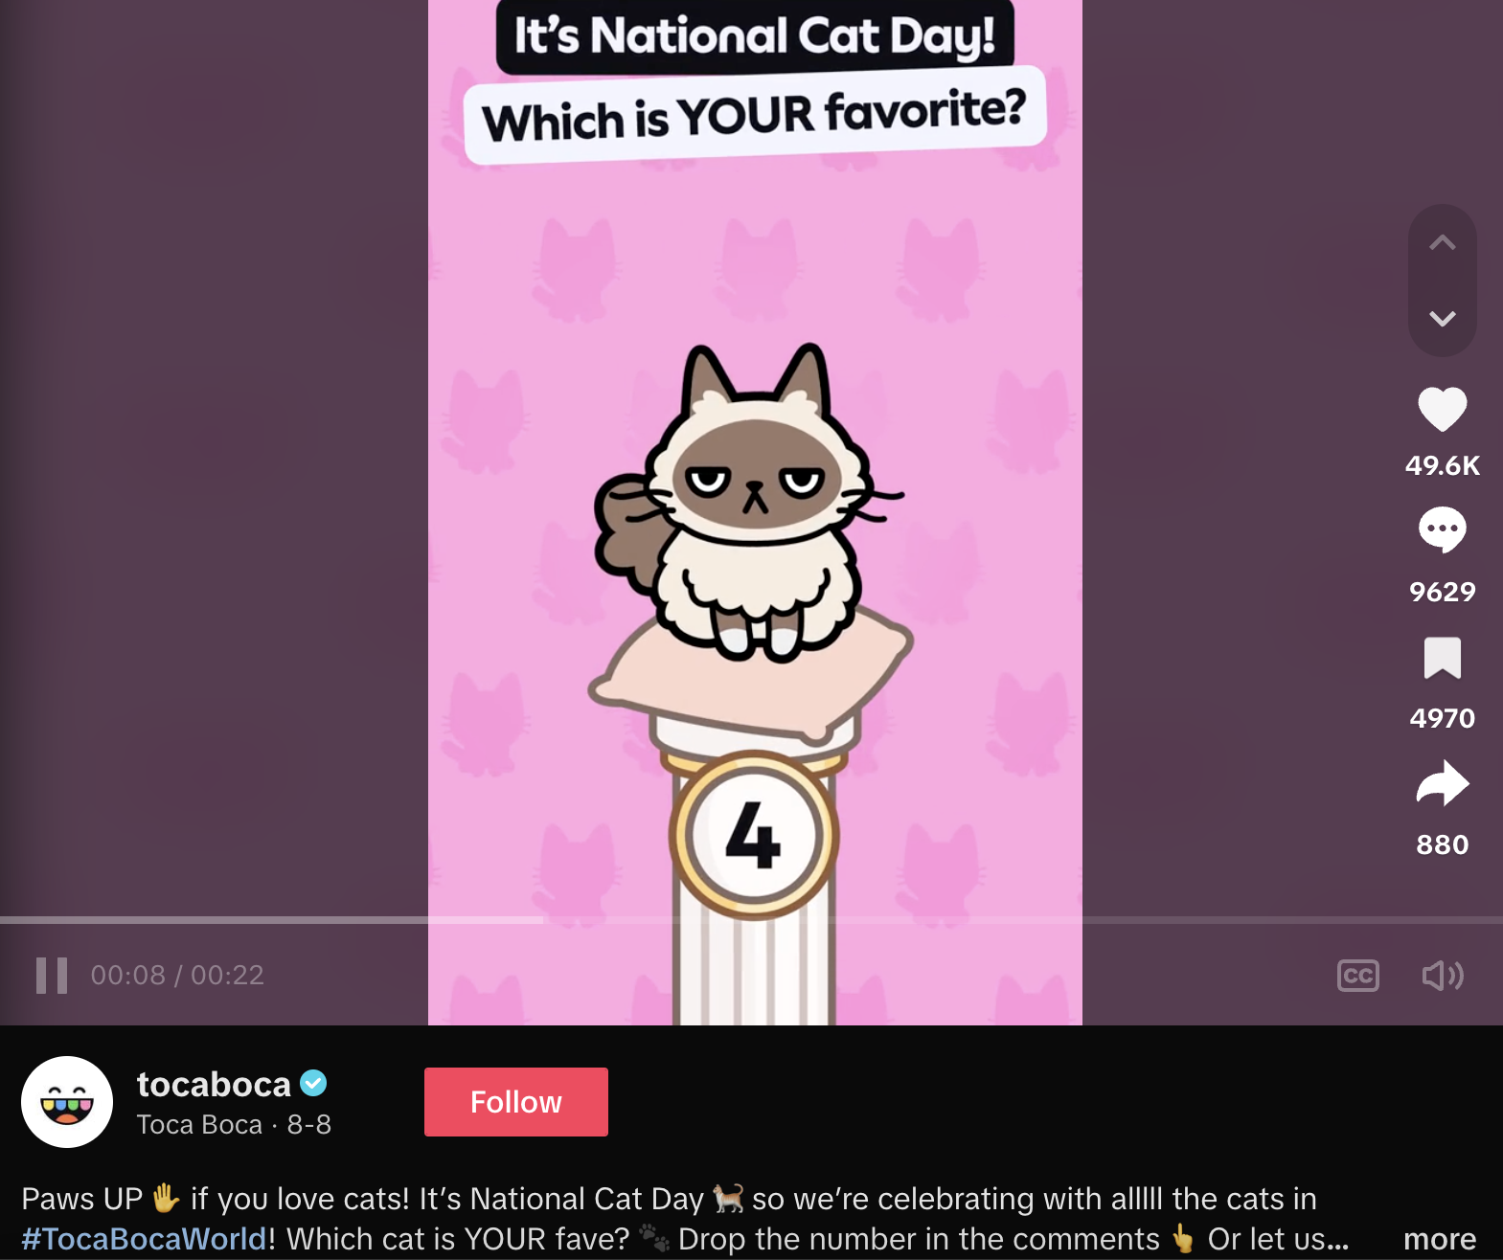Click the cat number 4 medallion in video

(x=754, y=835)
